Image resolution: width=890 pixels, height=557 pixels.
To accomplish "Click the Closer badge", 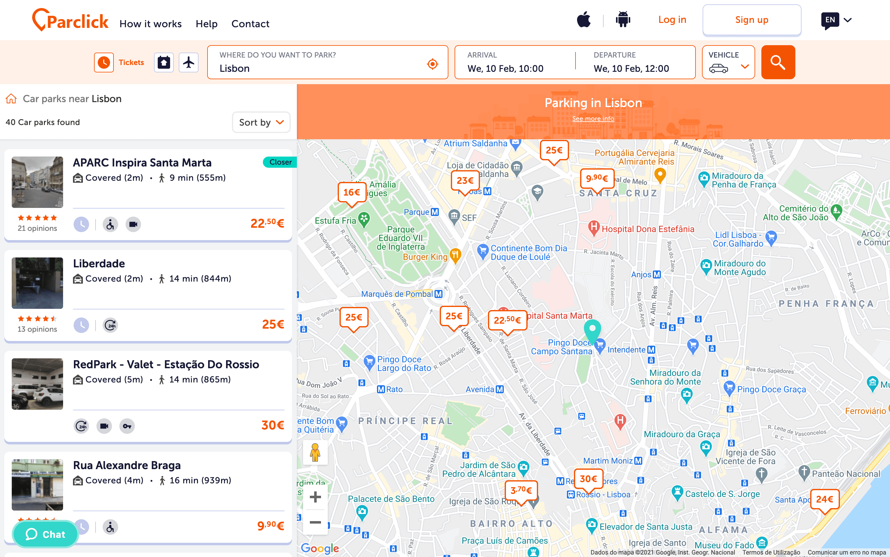I will tap(280, 162).
